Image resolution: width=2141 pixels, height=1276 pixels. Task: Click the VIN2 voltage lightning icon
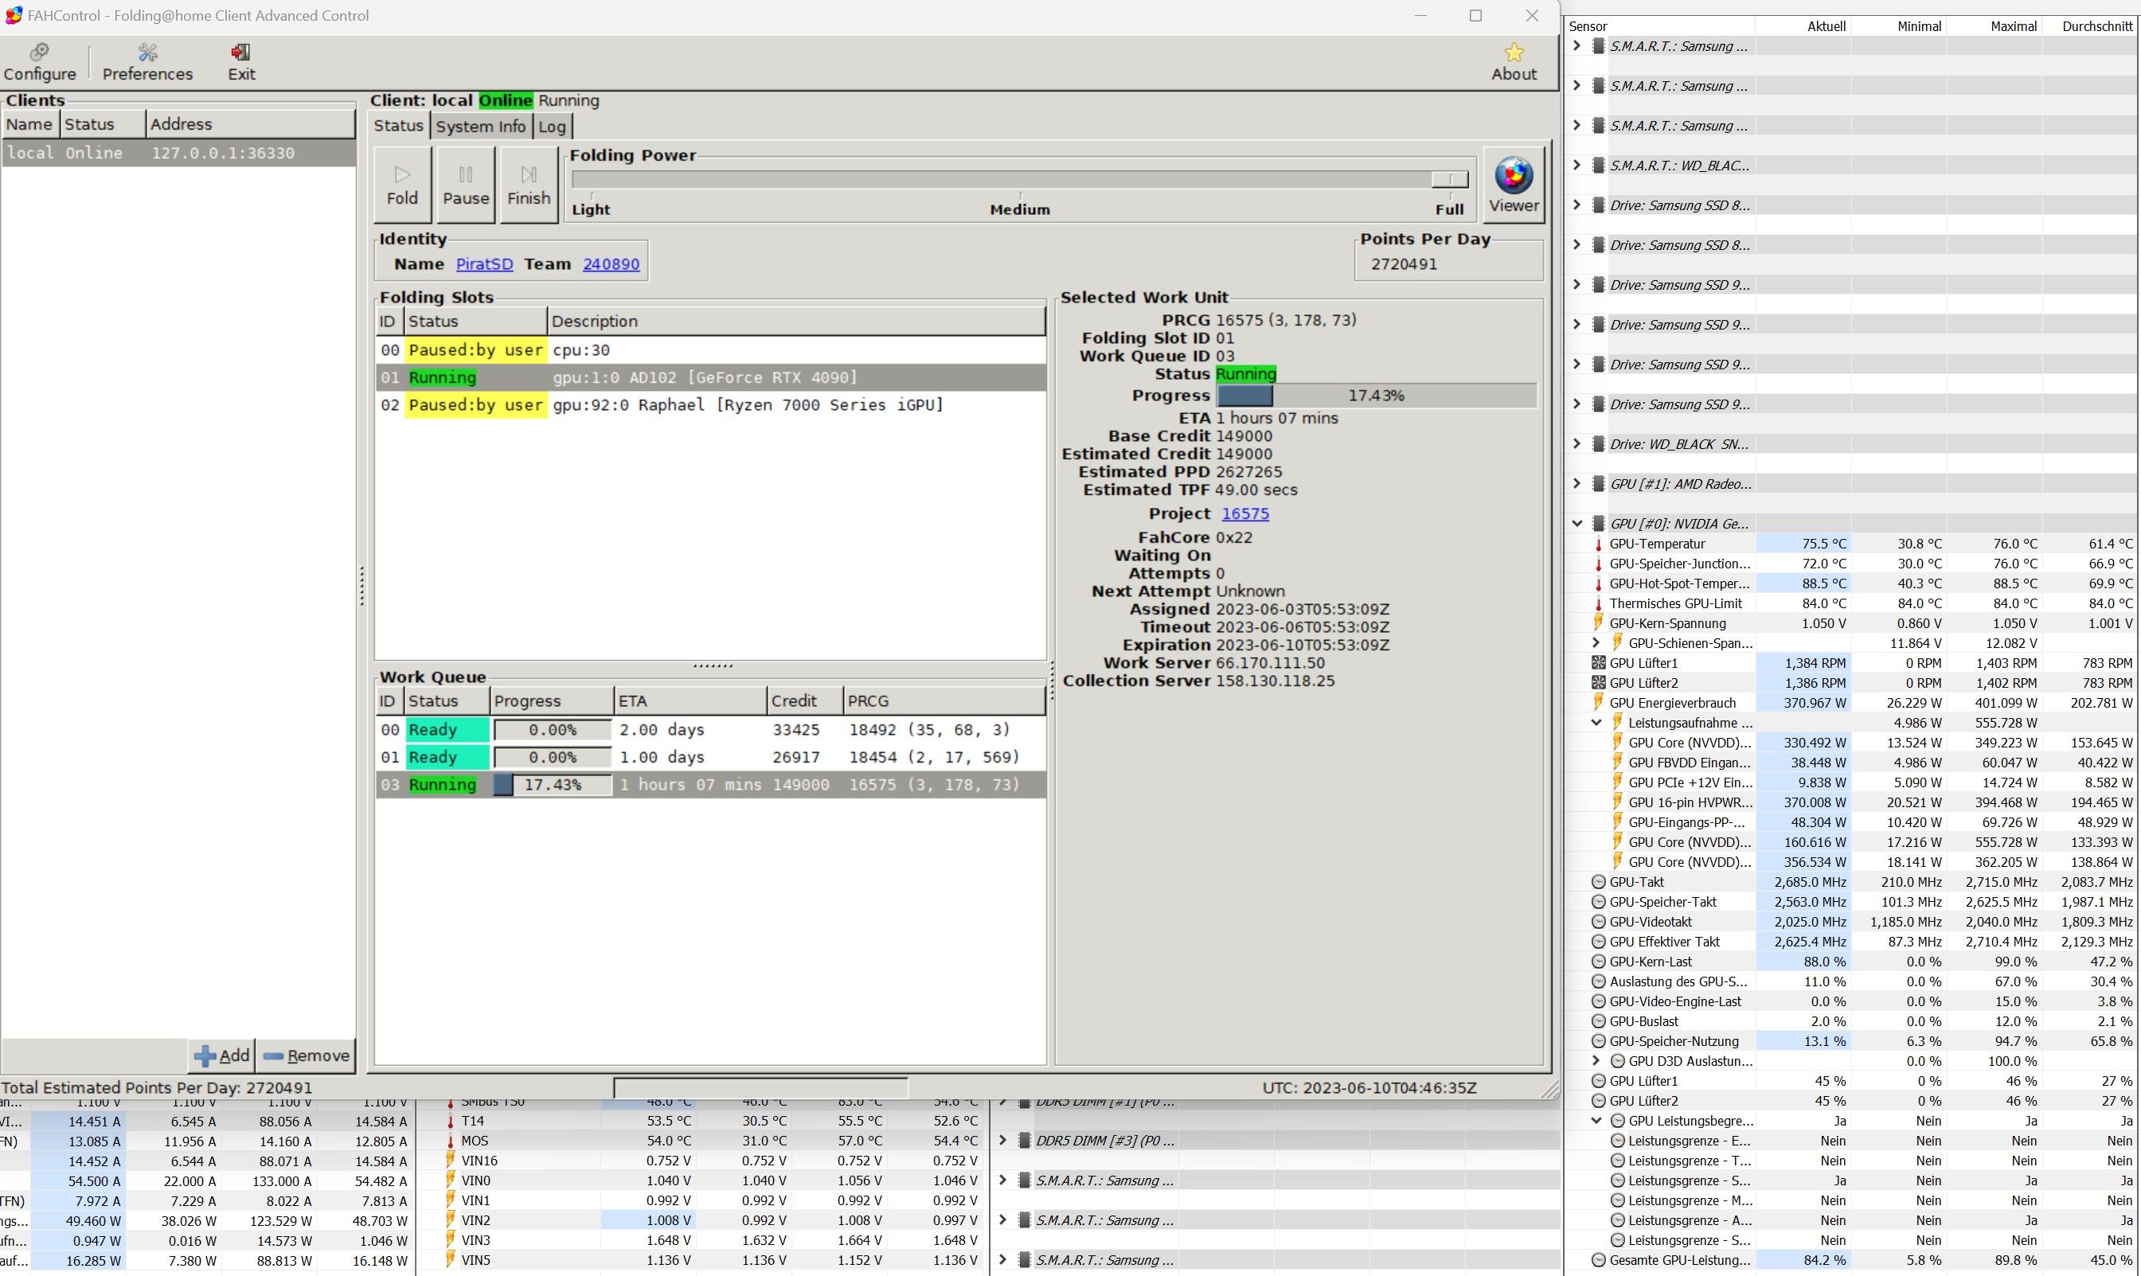(x=450, y=1219)
